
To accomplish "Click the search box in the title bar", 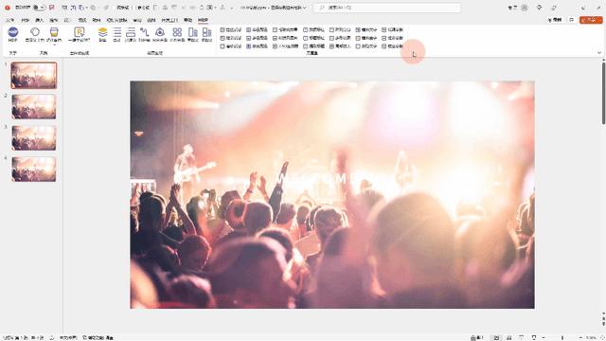I will pos(387,8).
